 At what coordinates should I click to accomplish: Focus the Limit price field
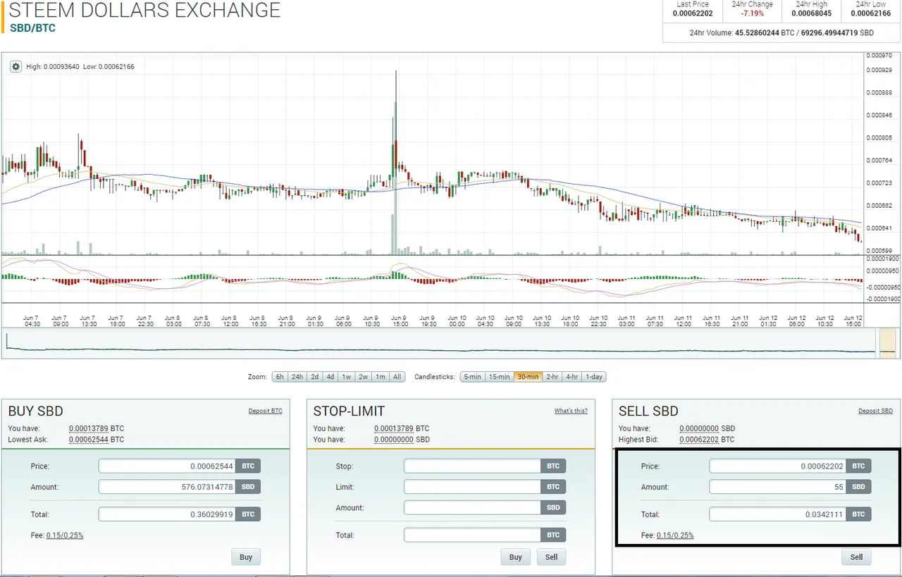coord(472,487)
